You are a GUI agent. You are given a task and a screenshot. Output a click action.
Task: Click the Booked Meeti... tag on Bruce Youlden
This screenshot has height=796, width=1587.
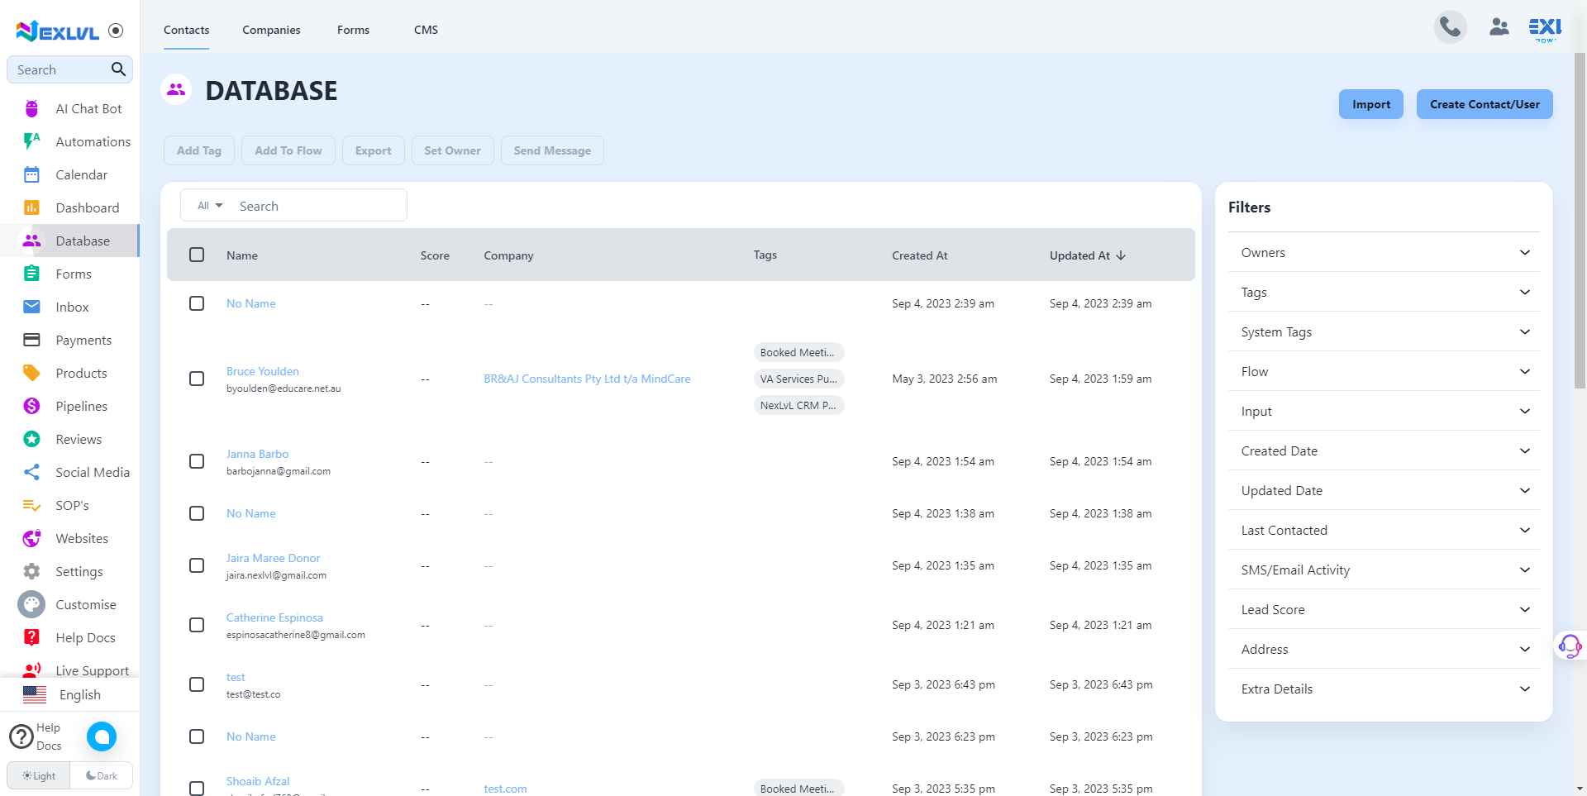798,352
